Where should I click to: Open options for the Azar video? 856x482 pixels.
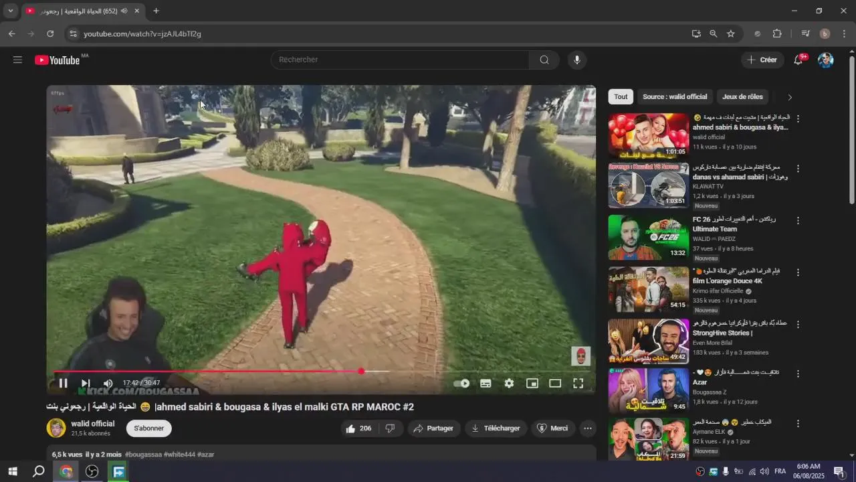(797, 374)
